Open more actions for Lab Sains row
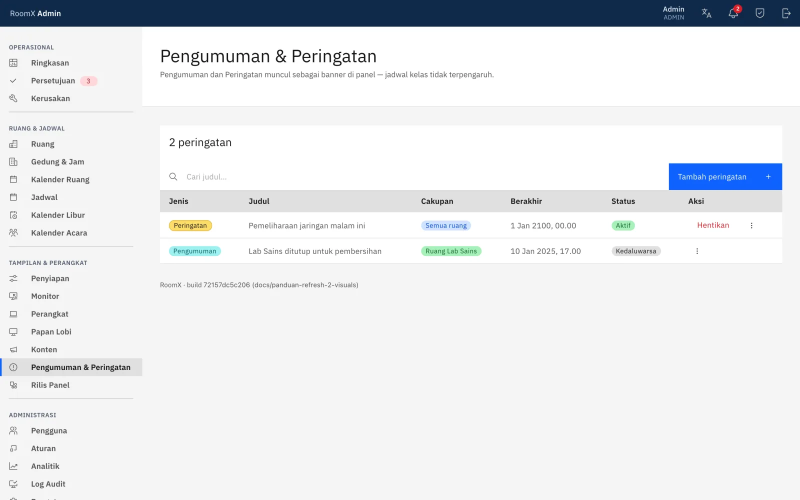This screenshot has width=800, height=500. [697, 251]
